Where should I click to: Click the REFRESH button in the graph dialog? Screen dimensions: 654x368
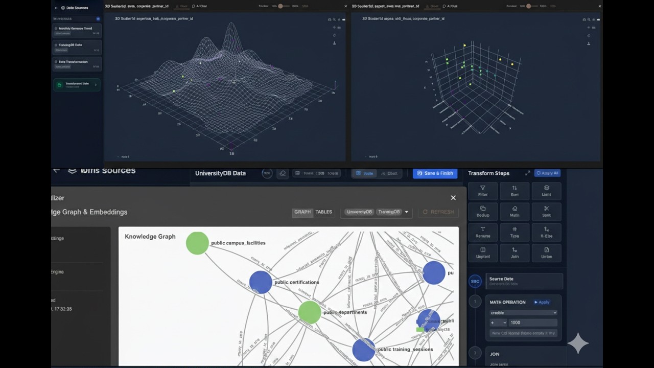tap(438, 212)
